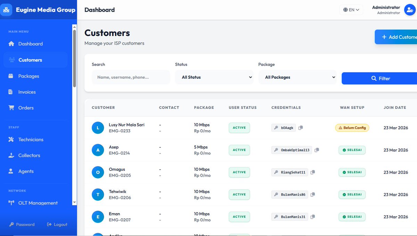This screenshot has width=417, height=236.
Task: Open Collectors in staff menu
Action: pos(35,155)
